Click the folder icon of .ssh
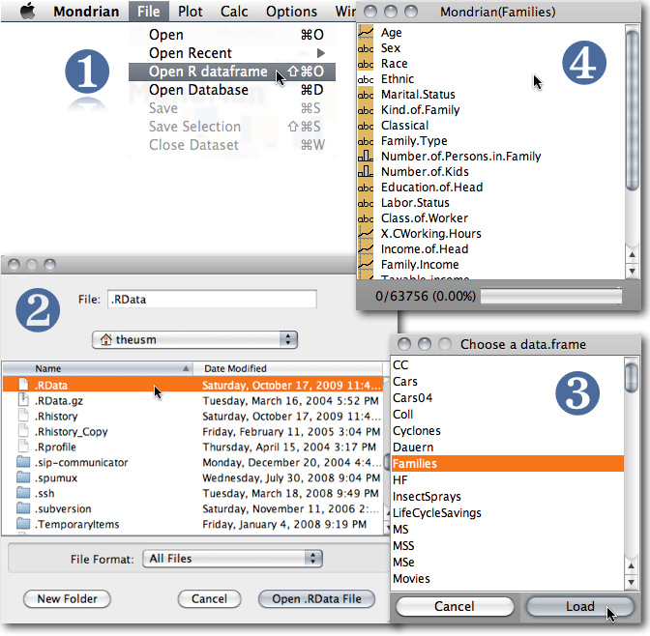 click(x=23, y=493)
